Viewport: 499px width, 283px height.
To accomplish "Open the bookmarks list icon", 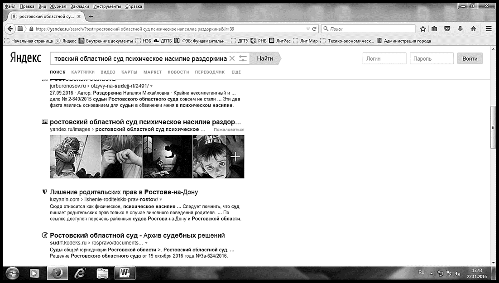I will point(434,29).
